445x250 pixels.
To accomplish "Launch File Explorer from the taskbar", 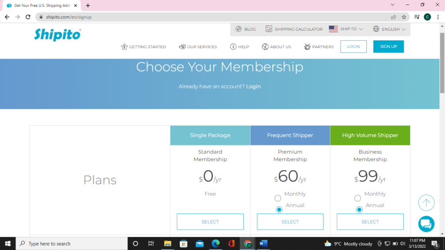I will 167,243.
